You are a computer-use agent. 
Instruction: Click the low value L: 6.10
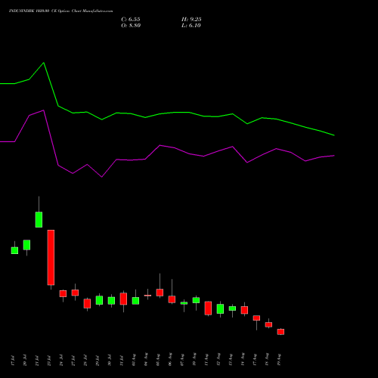click(x=191, y=26)
